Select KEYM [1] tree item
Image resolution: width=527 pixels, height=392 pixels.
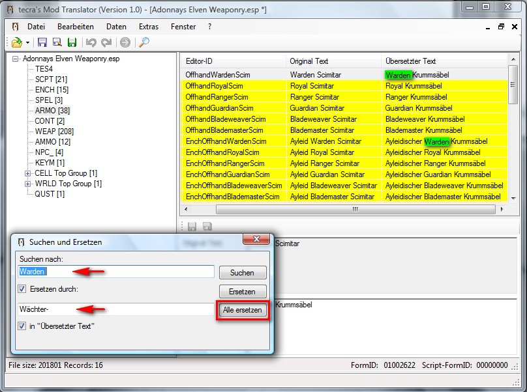(50, 162)
